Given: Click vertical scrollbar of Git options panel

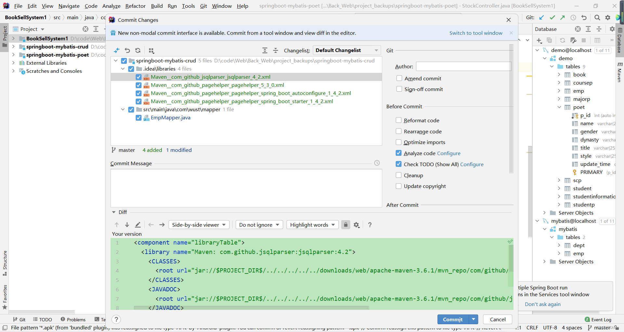Looking at the screenshot, I should [x=511, y=109].
